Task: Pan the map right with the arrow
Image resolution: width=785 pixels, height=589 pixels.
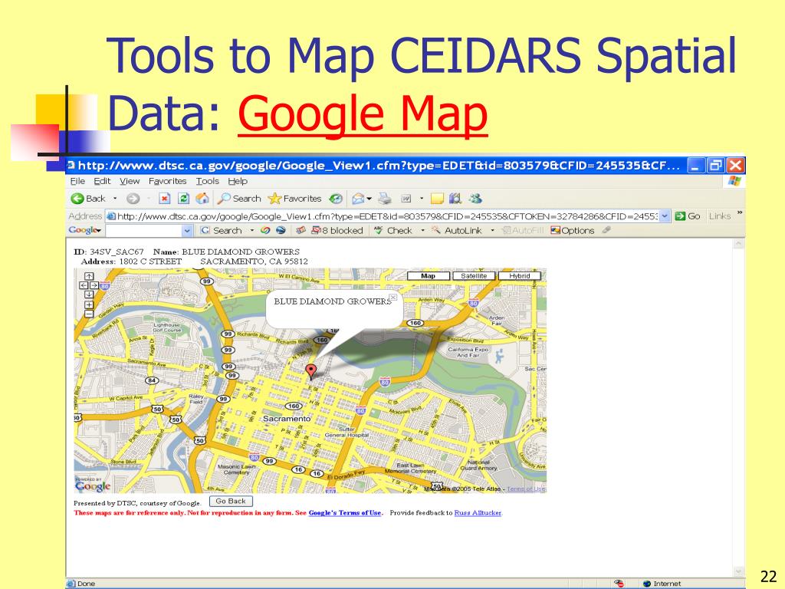Action: click(94, 285)
